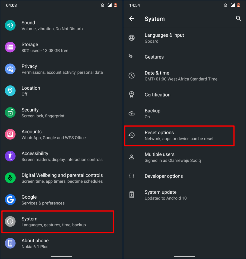The width and height of the screenshot is (246, 259).
Task: Open Date & time settings
Action: pyautogui.click(x=181, y=76)
